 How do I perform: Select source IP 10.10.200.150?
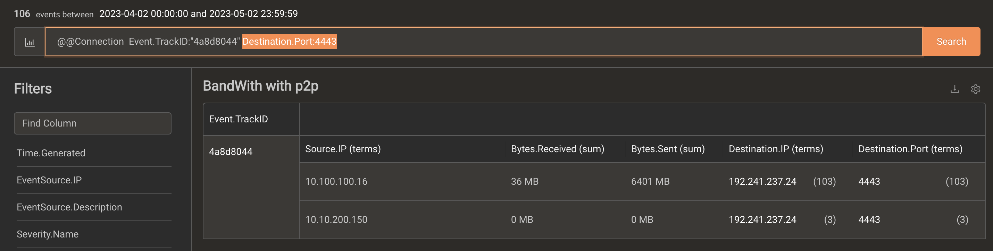point(336,219)
